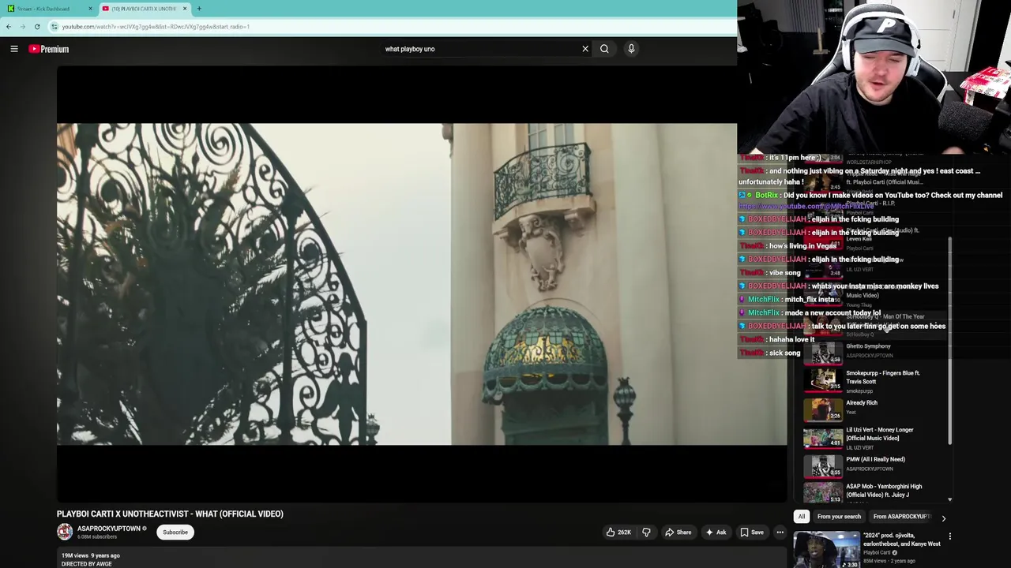Select the 'All' filter chip
The height and width of the screenshot is (568, 1011).
click(801, 517)
